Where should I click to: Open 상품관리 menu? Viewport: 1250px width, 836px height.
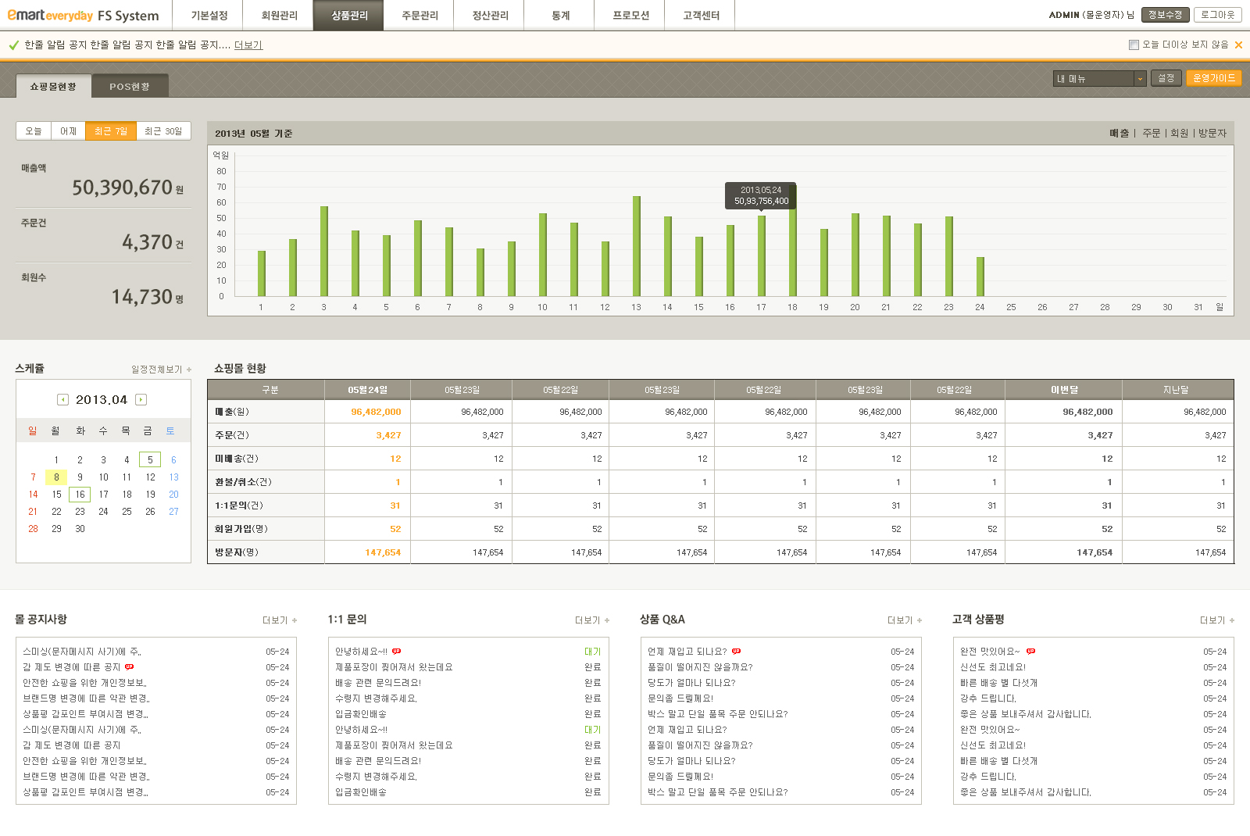tap(348, 16)
